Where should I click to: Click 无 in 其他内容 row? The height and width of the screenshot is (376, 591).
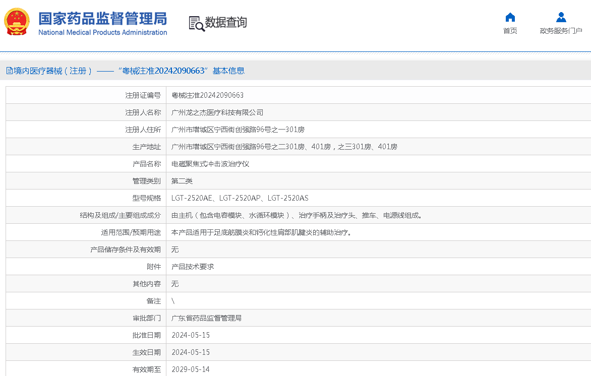175,284
